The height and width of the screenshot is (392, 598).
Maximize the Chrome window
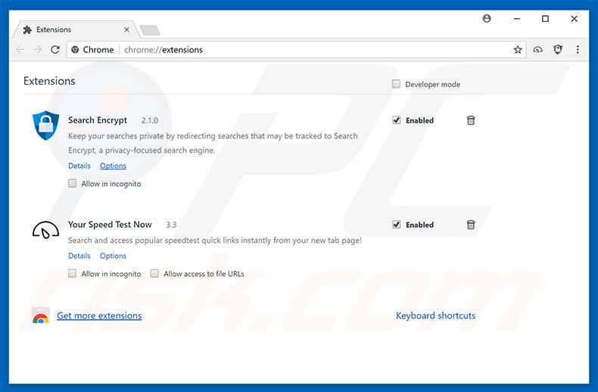(545, 18)
